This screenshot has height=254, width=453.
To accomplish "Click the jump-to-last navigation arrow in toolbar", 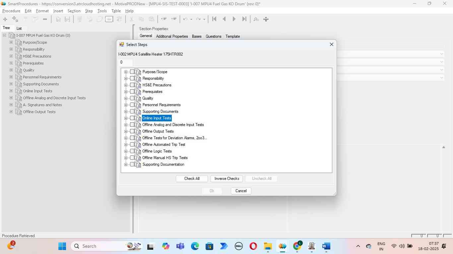I will pyautogui.click(x=244, y=19).
